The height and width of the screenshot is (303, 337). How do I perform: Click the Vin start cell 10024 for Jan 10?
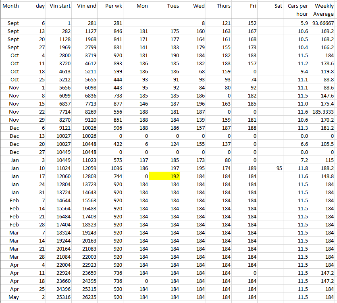(x=60, y=168)
